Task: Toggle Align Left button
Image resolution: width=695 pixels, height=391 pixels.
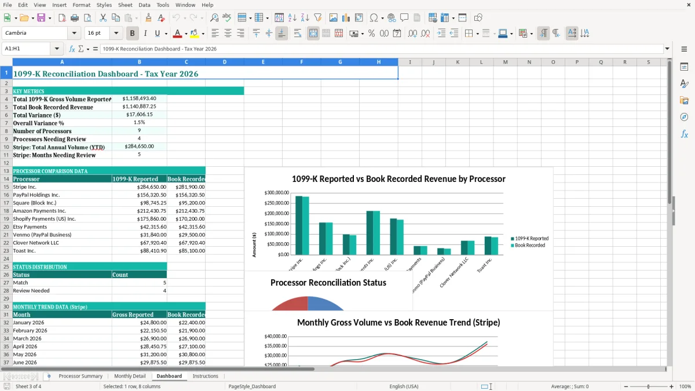Action: [x=215, y=34]
